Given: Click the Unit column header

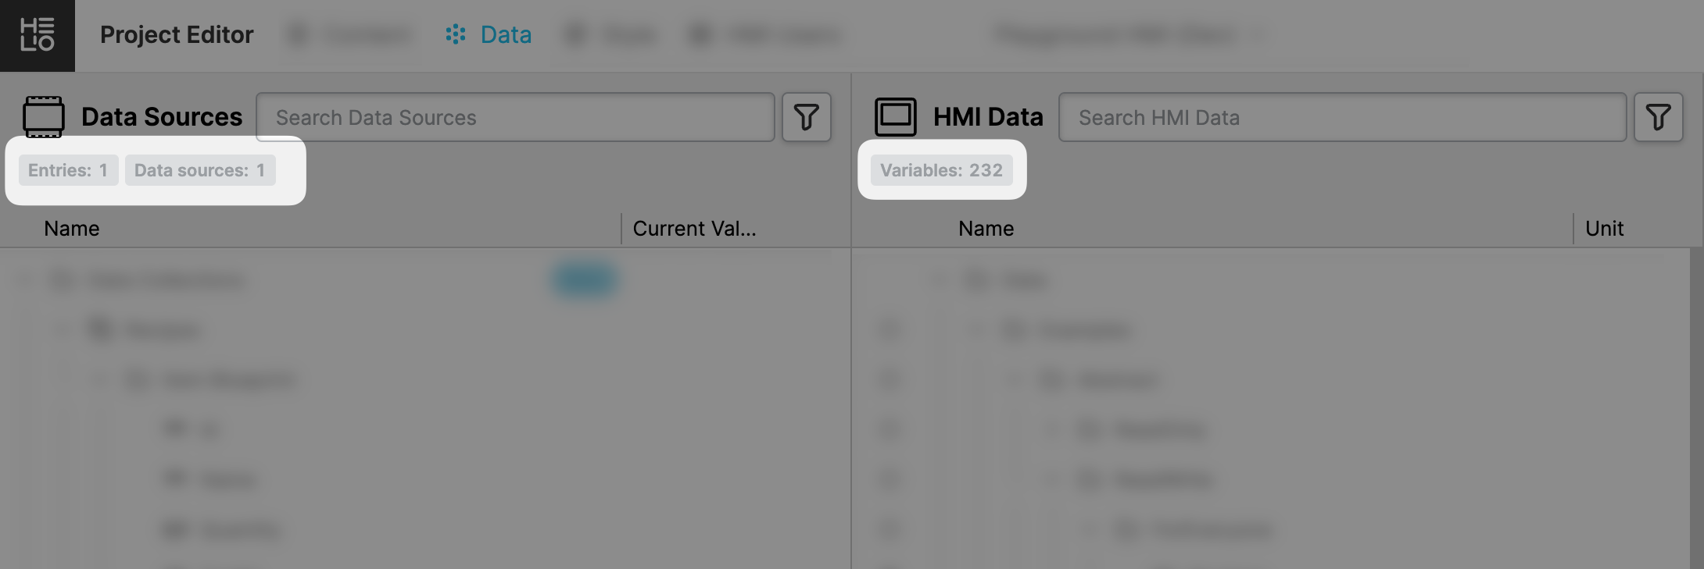Looking at the screenshot, I should pos(1604,229).
